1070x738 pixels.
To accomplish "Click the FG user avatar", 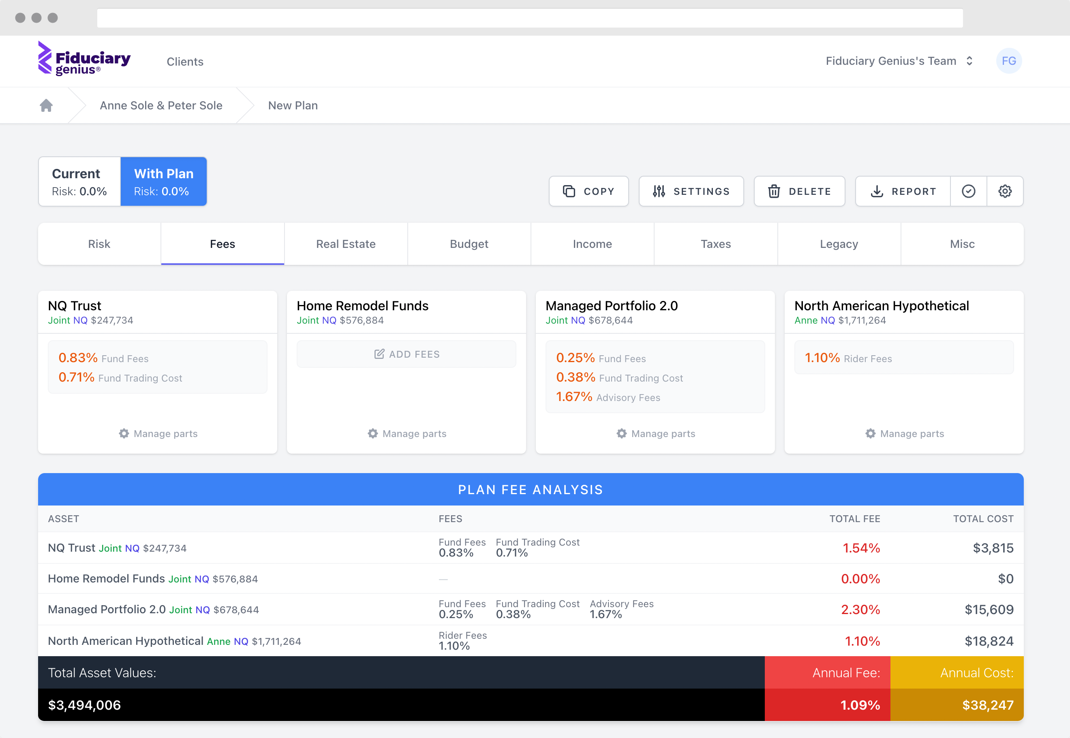I will (1008, 61).
